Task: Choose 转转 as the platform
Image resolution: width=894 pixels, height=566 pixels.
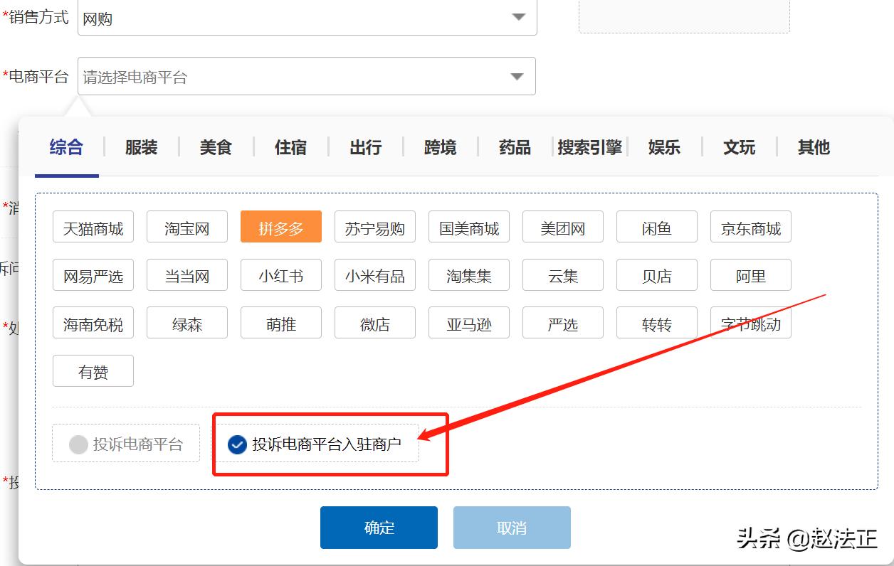Action: tap(656, 322)
